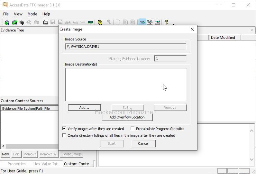Open the Mode menu
This screenshot has height=174, width=256.
tap(32, 14)
